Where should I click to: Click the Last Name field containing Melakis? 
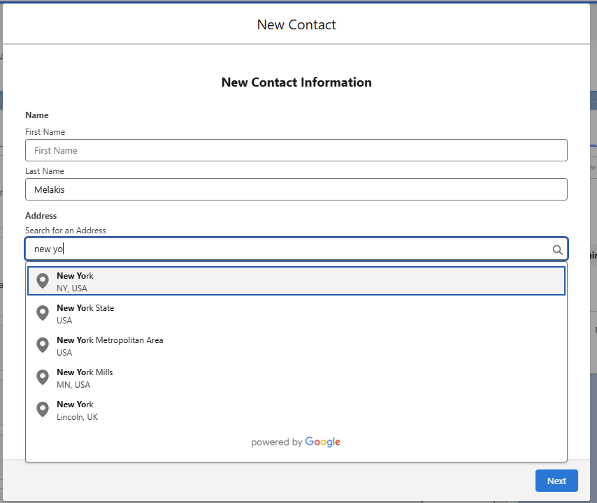(296, 189)
